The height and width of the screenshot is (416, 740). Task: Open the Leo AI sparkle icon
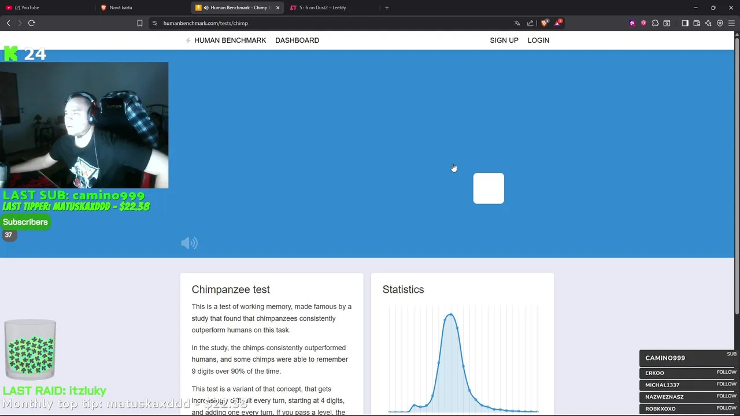708,23
